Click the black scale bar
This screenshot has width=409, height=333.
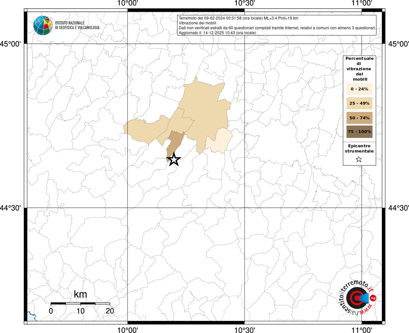click(80, 303)
